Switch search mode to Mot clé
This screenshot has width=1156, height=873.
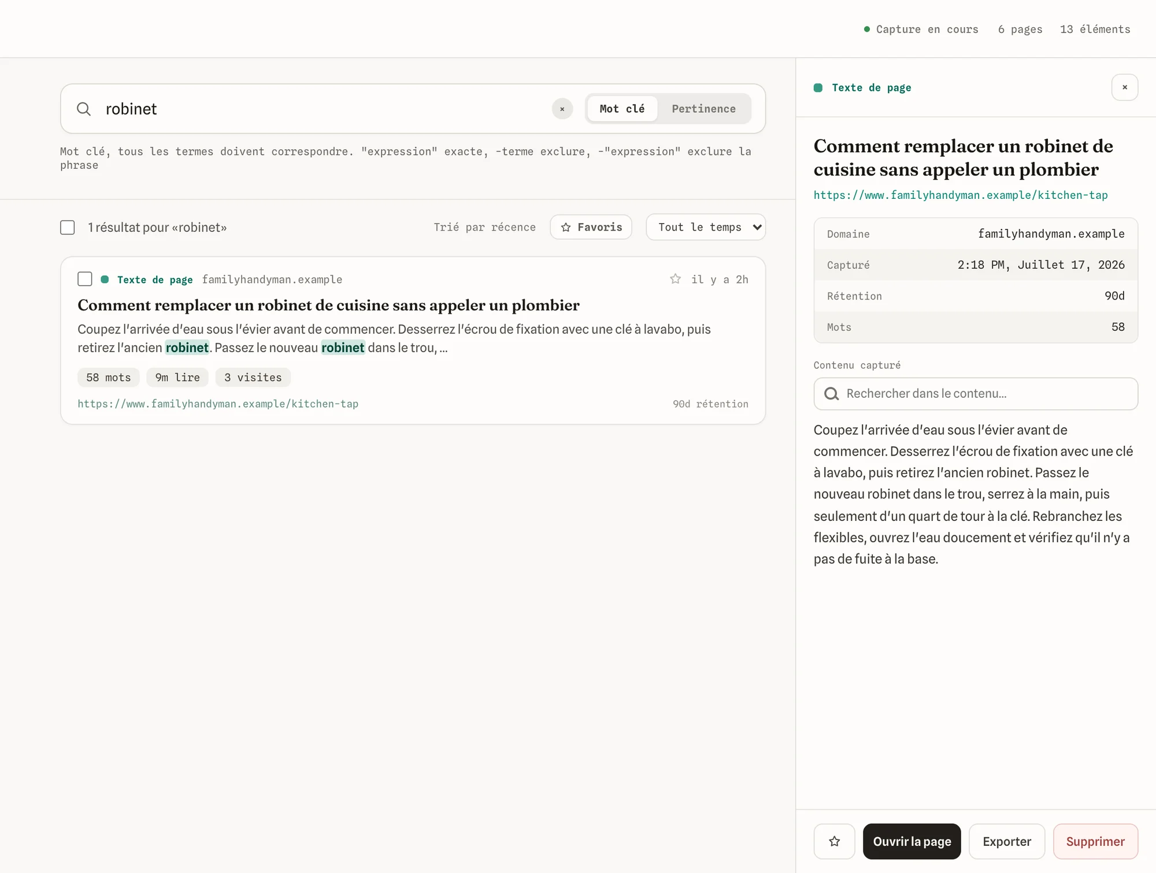(x=622, y=109)
